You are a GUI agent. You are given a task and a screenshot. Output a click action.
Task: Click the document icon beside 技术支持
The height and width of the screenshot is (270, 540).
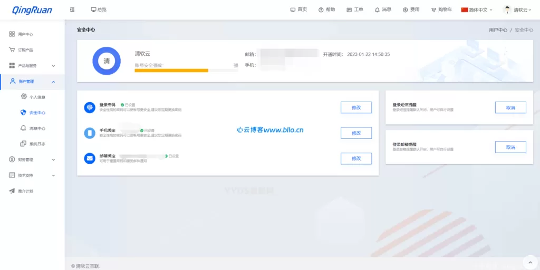click(12, 175)
